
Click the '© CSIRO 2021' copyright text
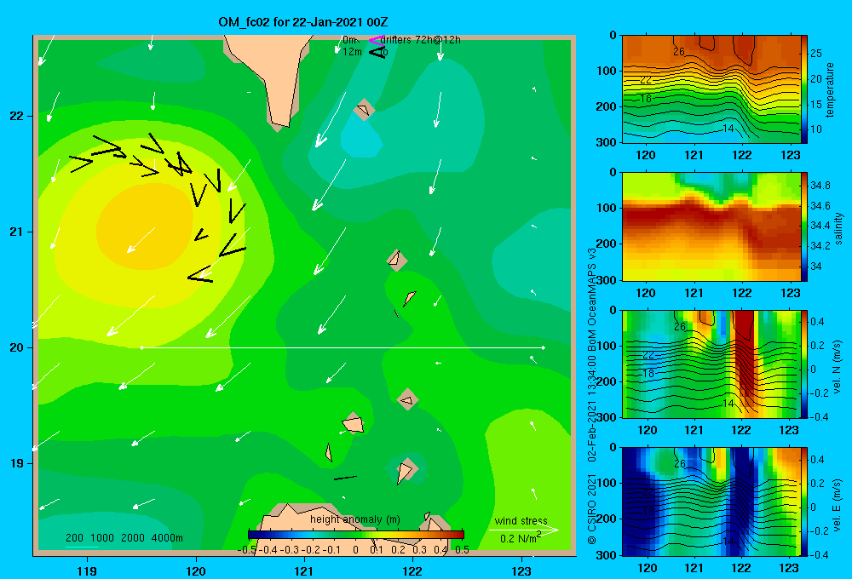pos(592,509)
